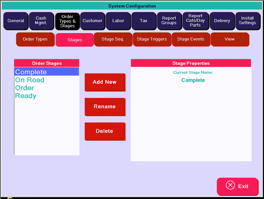This screenshot has width=264, height=199.
Task: Click the circled X icon on Exit
Action: click(x=230, y=185)
